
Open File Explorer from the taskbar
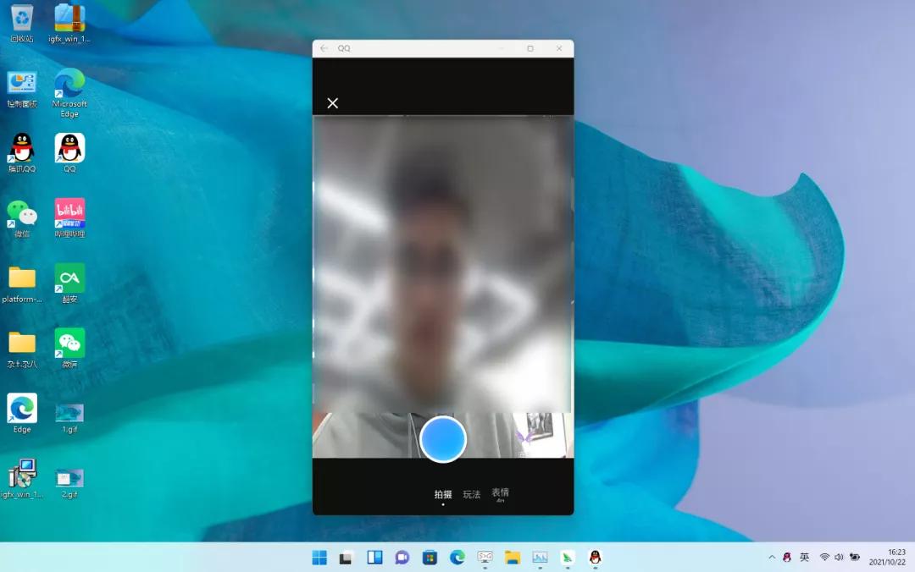512,558
